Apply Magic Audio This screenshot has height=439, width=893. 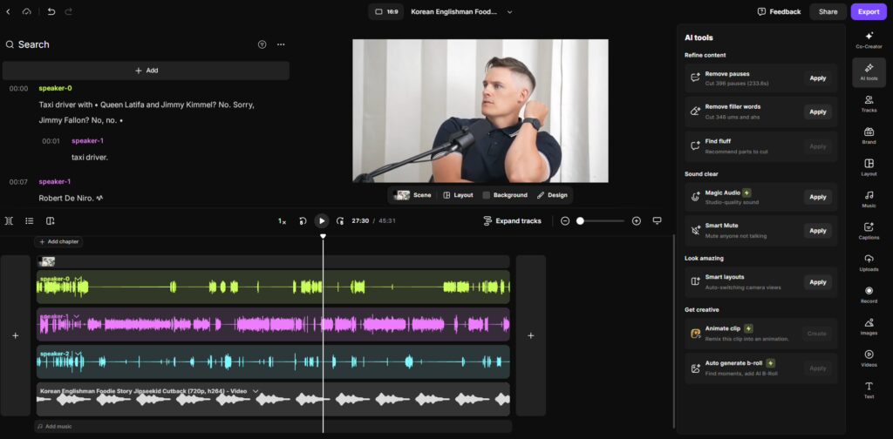tap(818, 197)
